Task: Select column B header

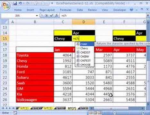Action: tap(35, 22)
